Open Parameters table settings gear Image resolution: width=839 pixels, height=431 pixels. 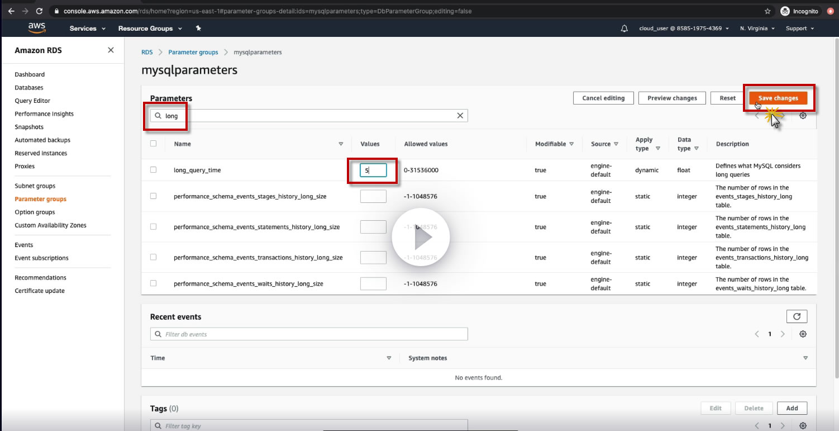pos(803,116)
